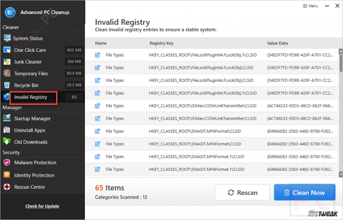The height and width of the screenshot is (220, 343).
Task: Click the registry icon of the FLockObj.1 first row
Action: pos(98,55)
